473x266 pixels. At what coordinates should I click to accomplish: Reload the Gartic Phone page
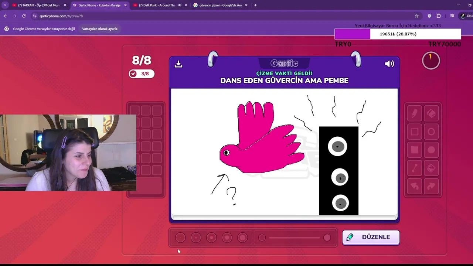24,16
